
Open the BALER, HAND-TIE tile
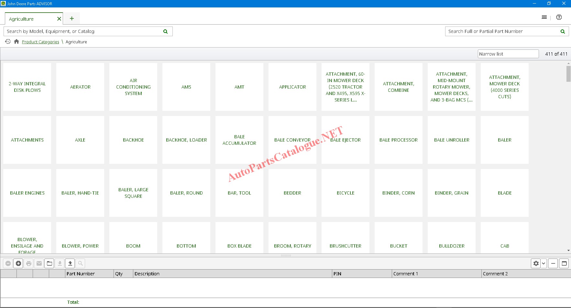(x=80, y=193)
